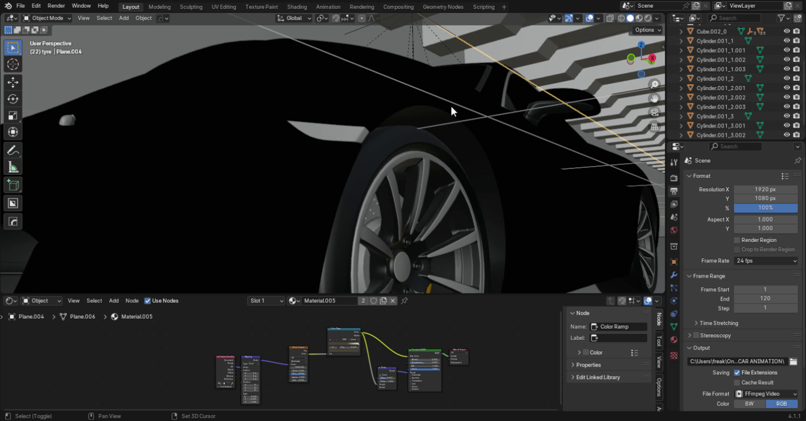Choose the Move tool
Image resolution: width=806 pixels, height=421 pixels.
click(x=13, y=83)
